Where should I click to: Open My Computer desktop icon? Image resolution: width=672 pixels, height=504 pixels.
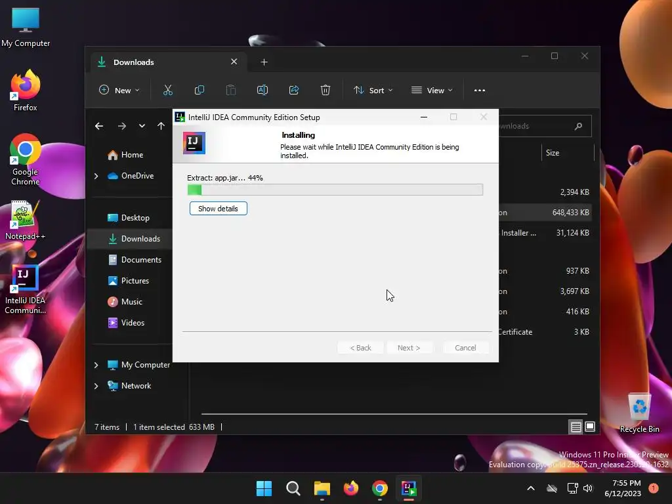(x=26, y=27)
